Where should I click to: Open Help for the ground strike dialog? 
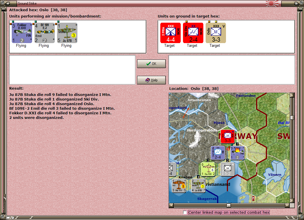151,80
